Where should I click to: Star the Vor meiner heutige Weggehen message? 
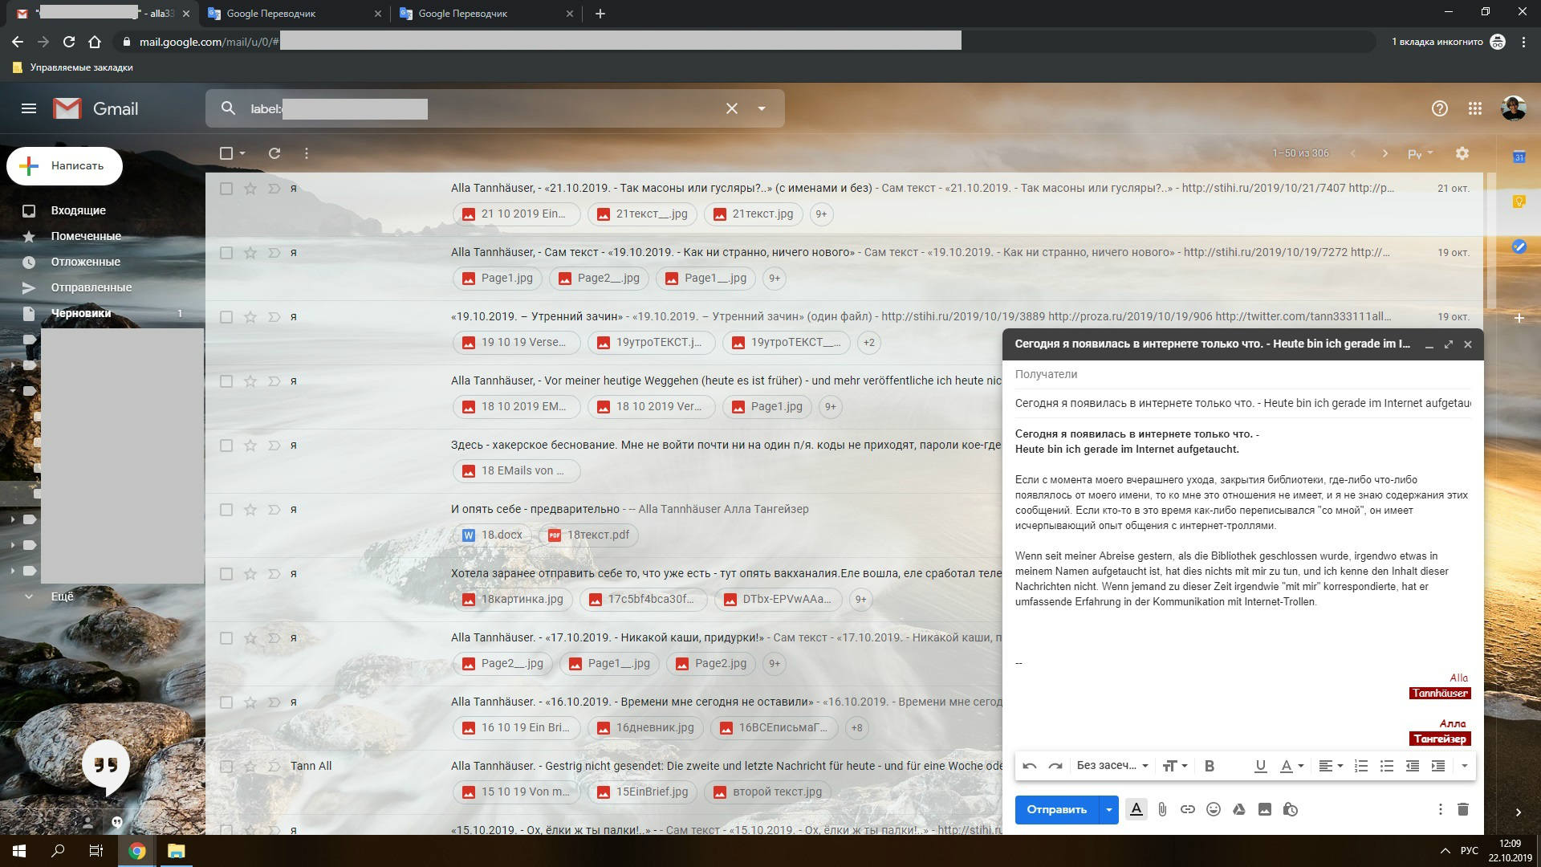250,381
